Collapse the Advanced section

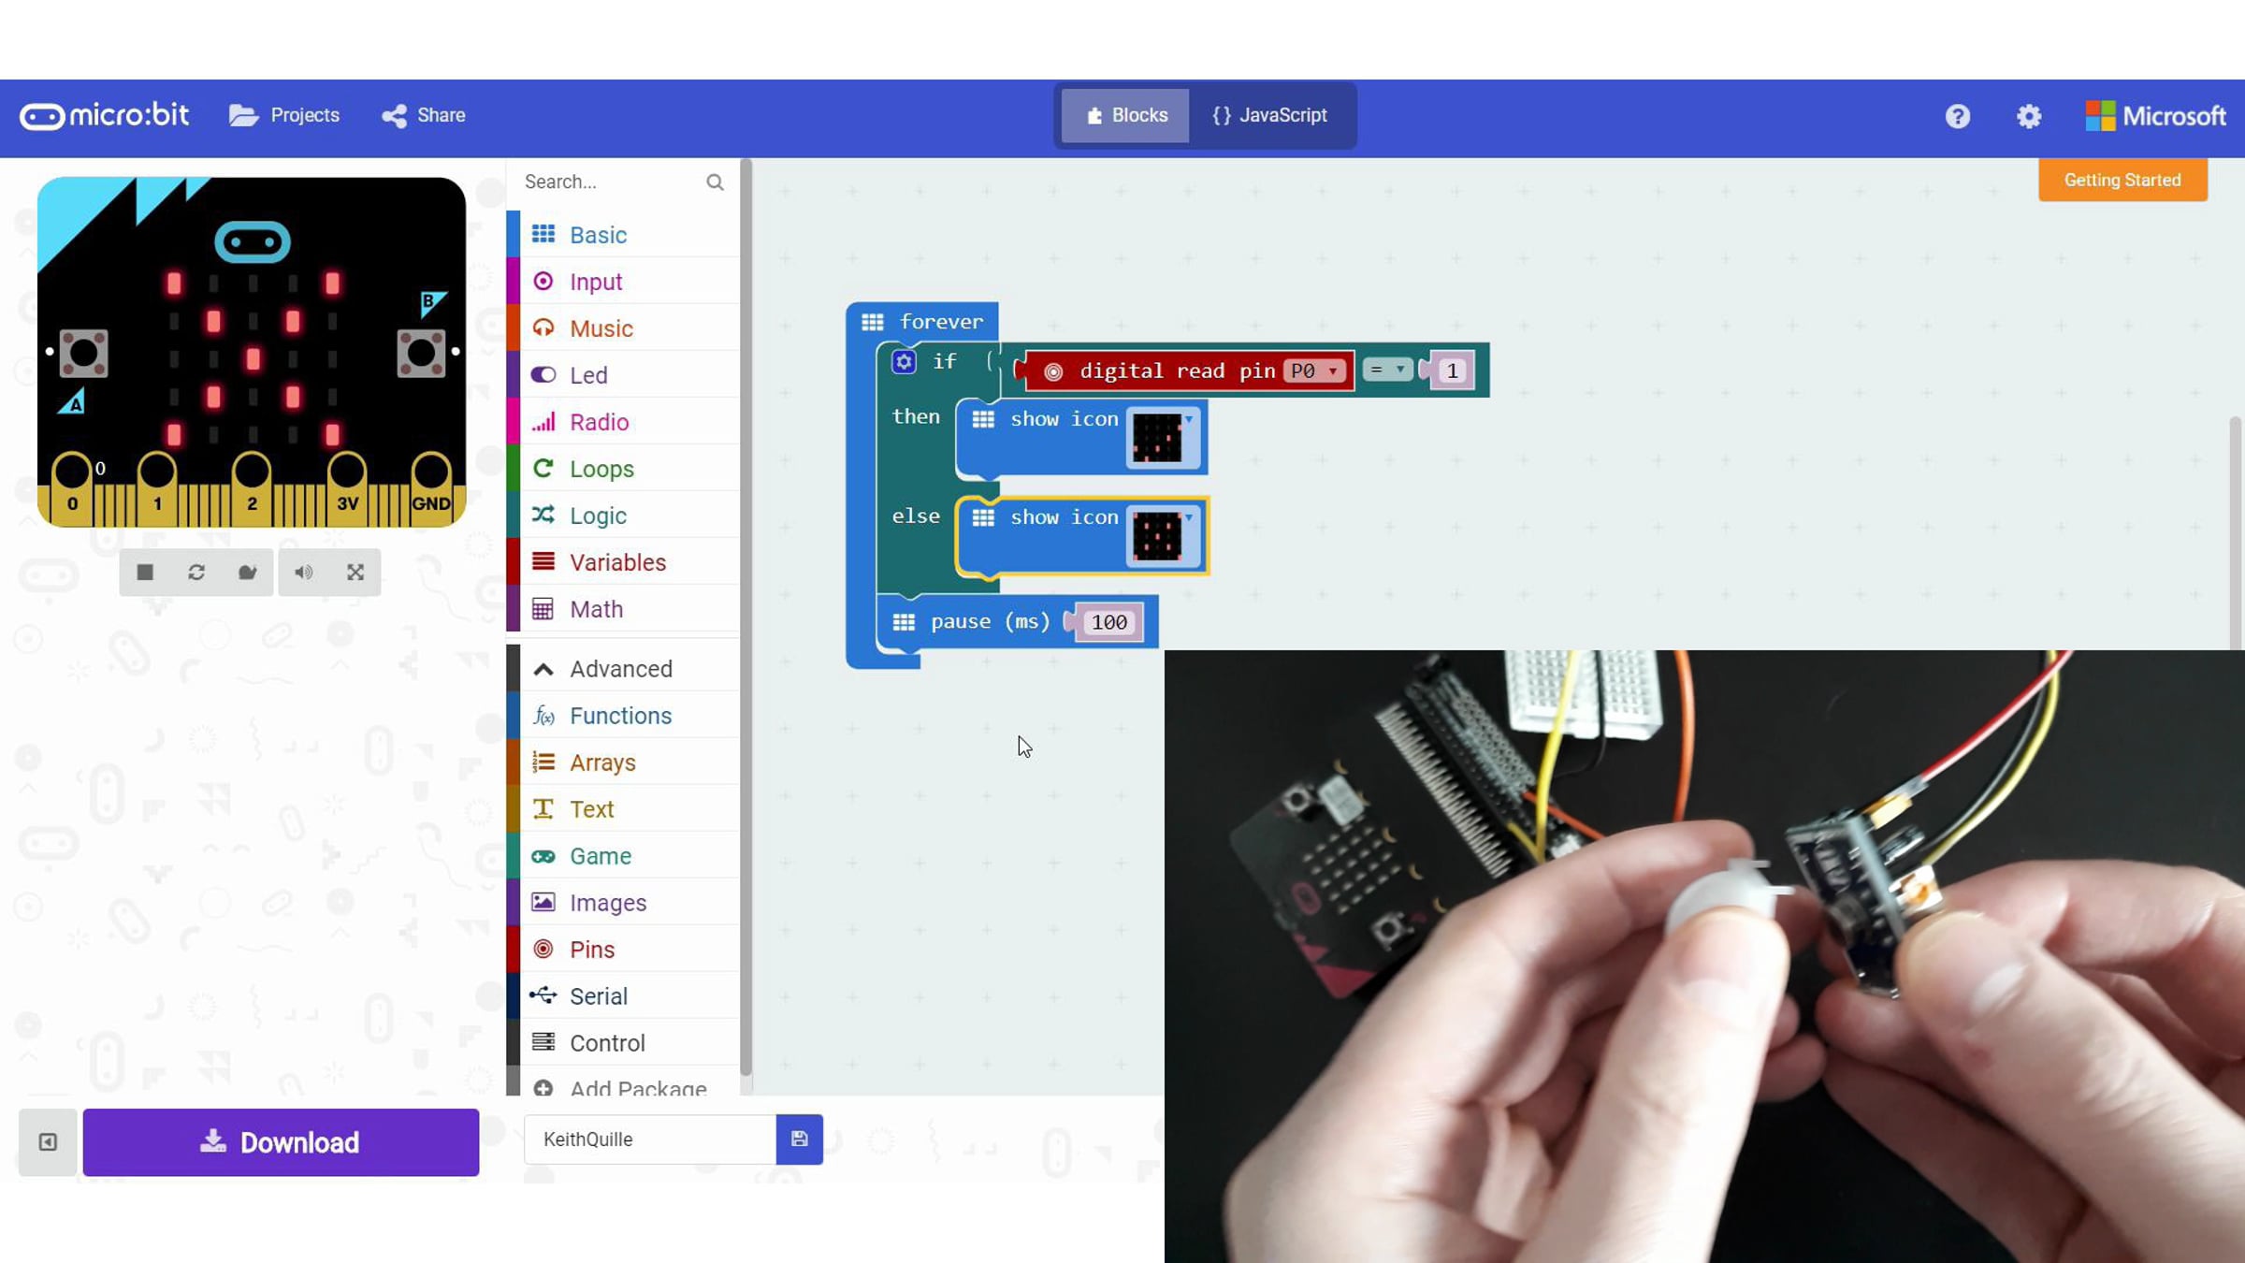point(623,668)
